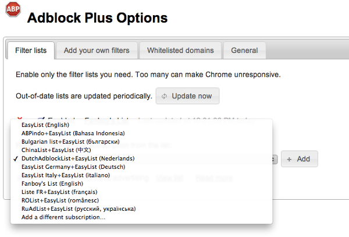Choose Add a different subscription…

(63, 217)
